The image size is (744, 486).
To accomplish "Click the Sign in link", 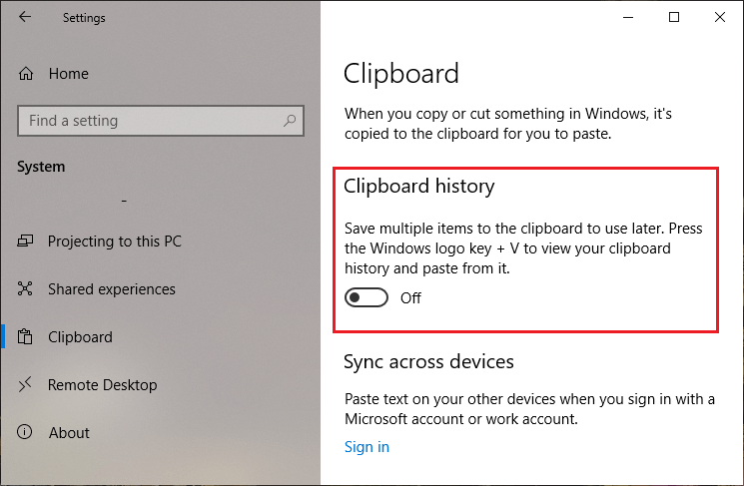I will 367,447.
